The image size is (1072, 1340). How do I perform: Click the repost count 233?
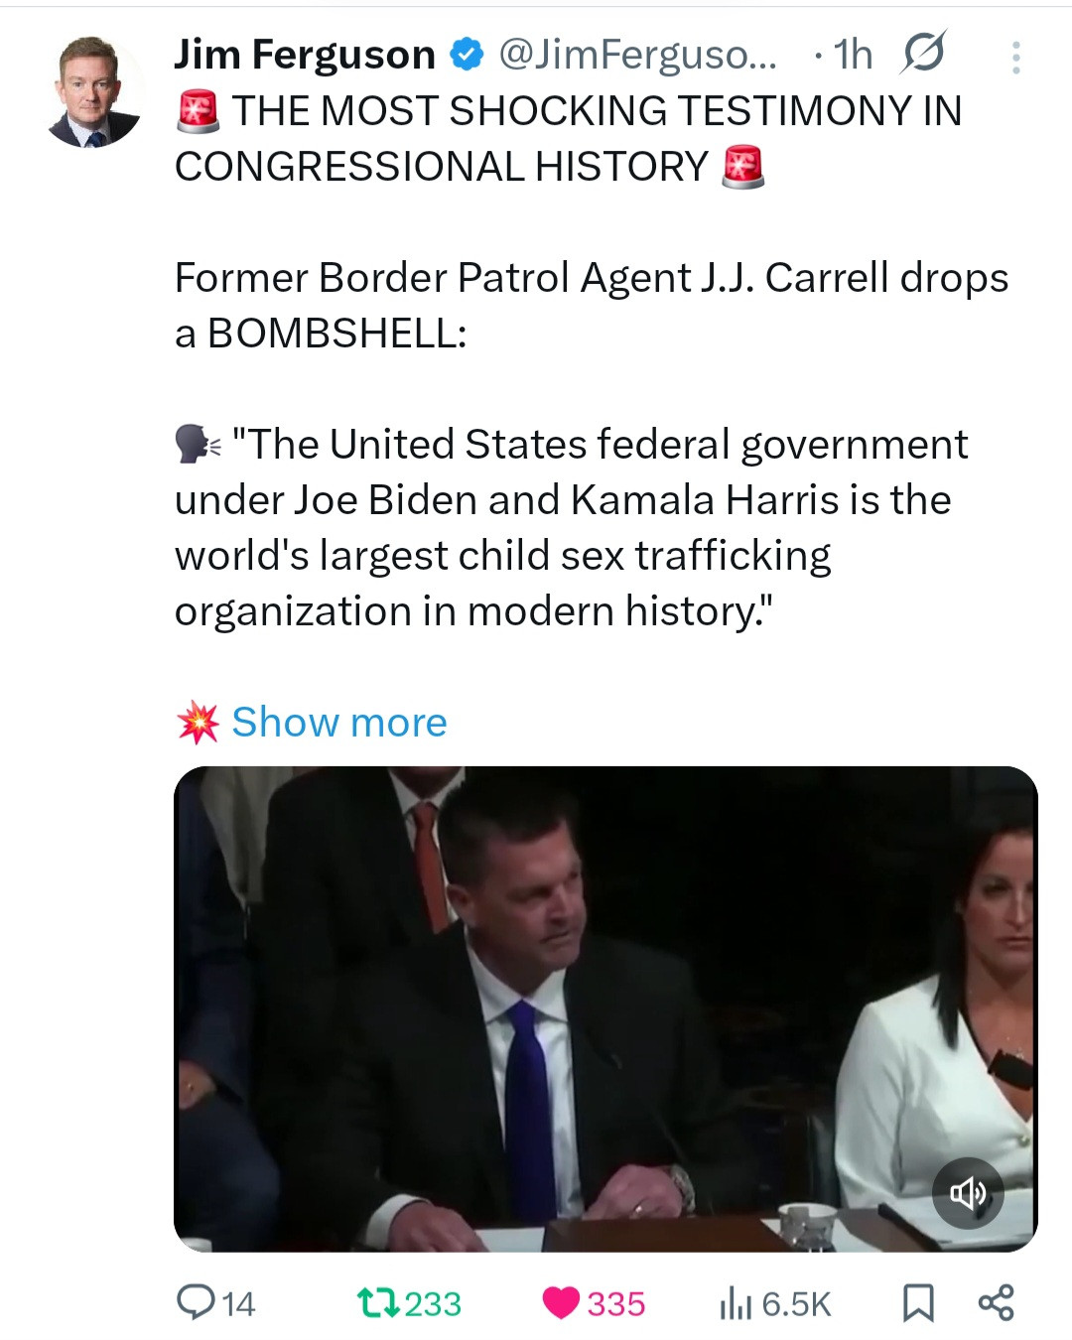433,1303
